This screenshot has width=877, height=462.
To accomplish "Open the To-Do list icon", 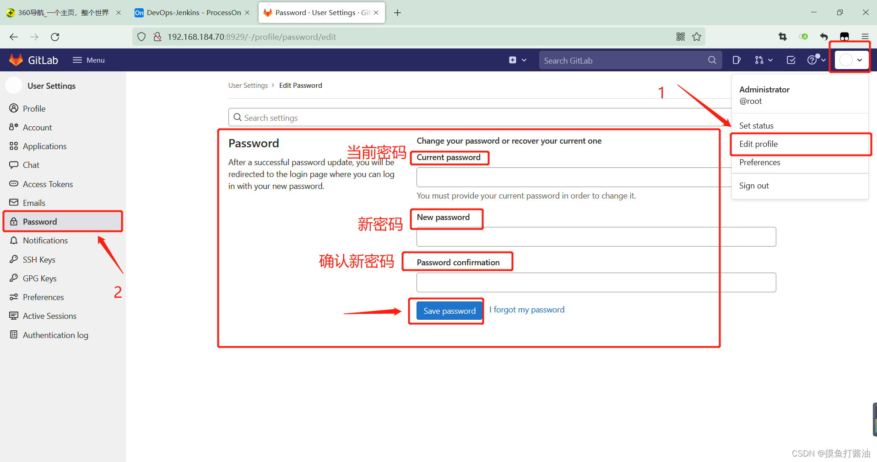I will [791, 60].
